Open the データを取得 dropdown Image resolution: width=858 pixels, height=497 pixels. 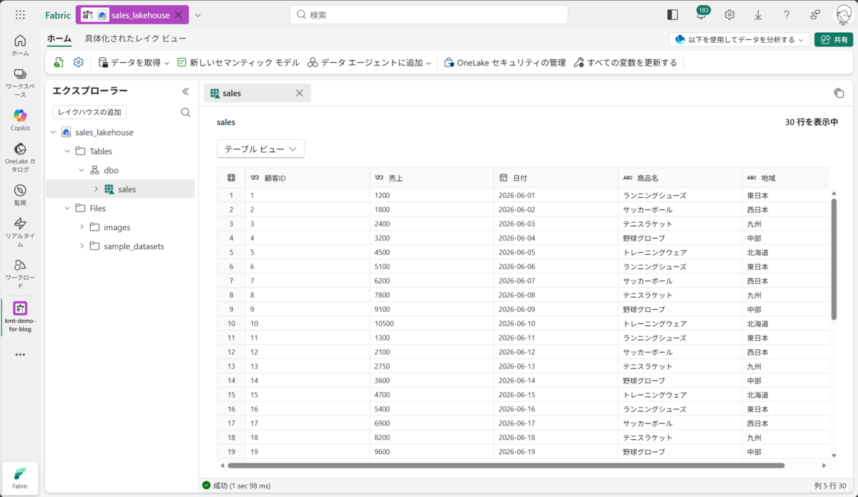pyautogui.click(x=134, y=63)
